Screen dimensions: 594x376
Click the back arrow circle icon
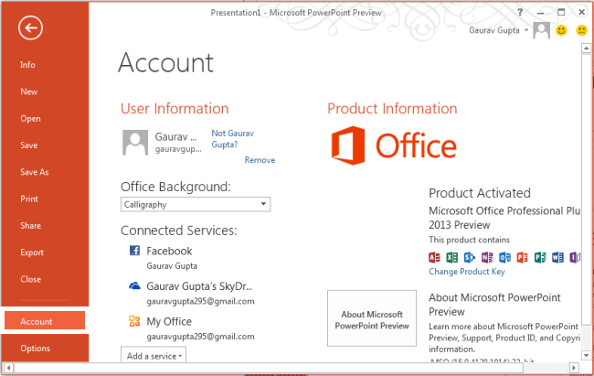(30, 27)
